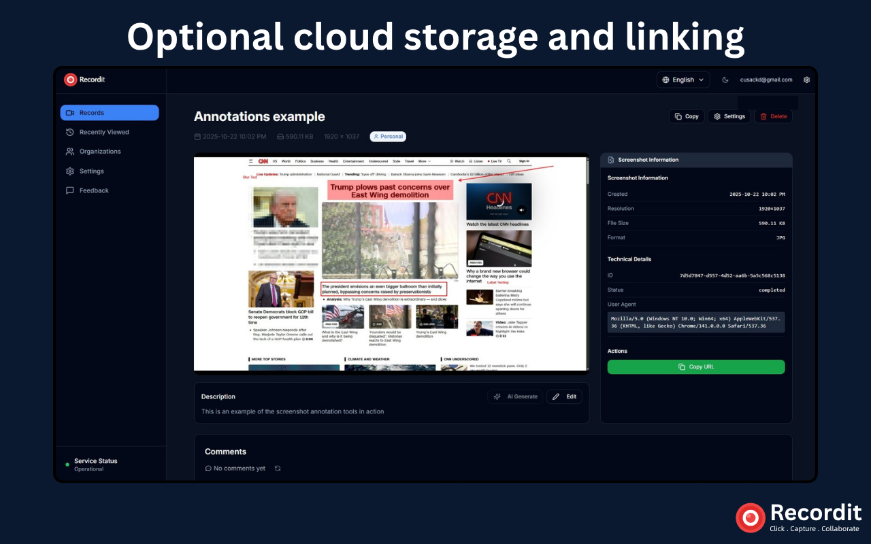871x544 pixels.
Task: Click the red Delete button
Action: point(774,116)
